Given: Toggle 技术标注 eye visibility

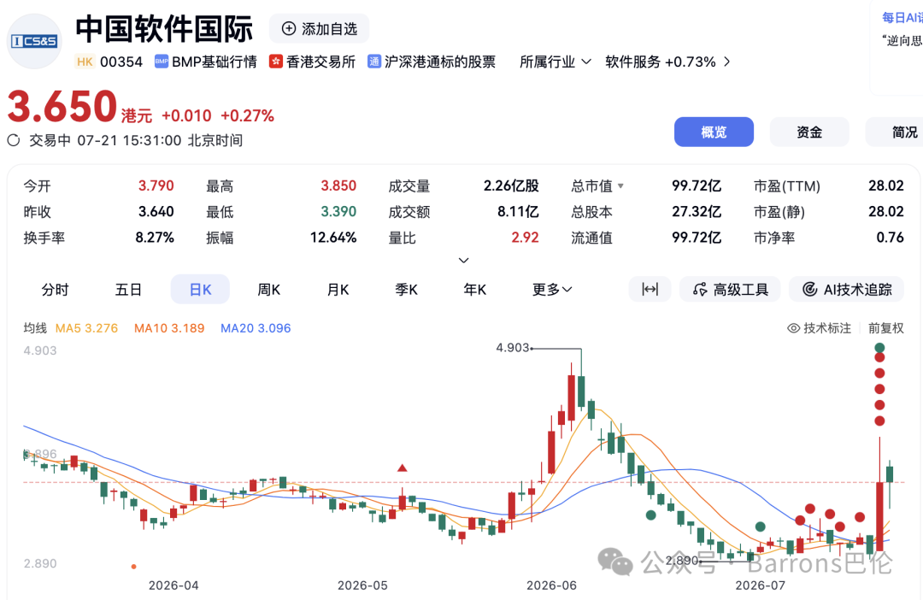Looking at the screenshot, I should 793,328.
